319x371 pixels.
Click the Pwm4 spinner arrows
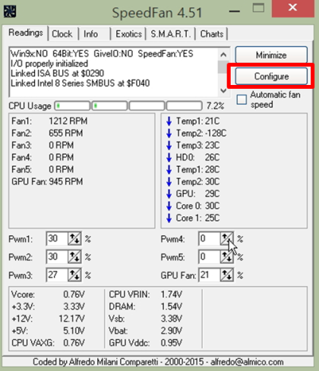tap(227, 238)
